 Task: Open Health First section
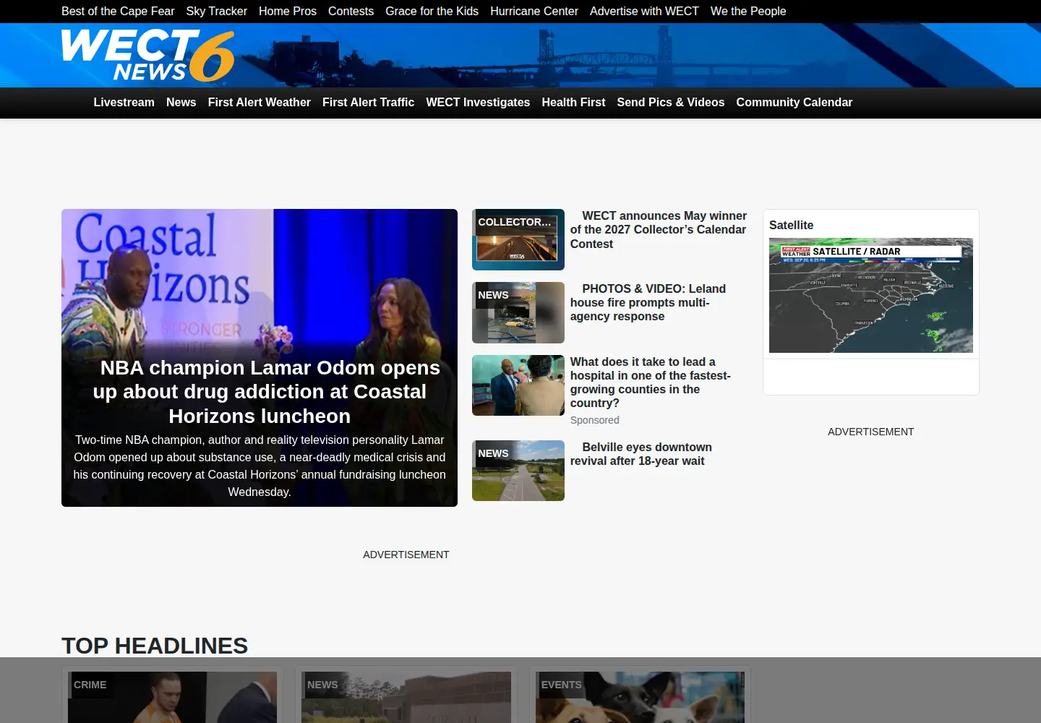[573, 103]
